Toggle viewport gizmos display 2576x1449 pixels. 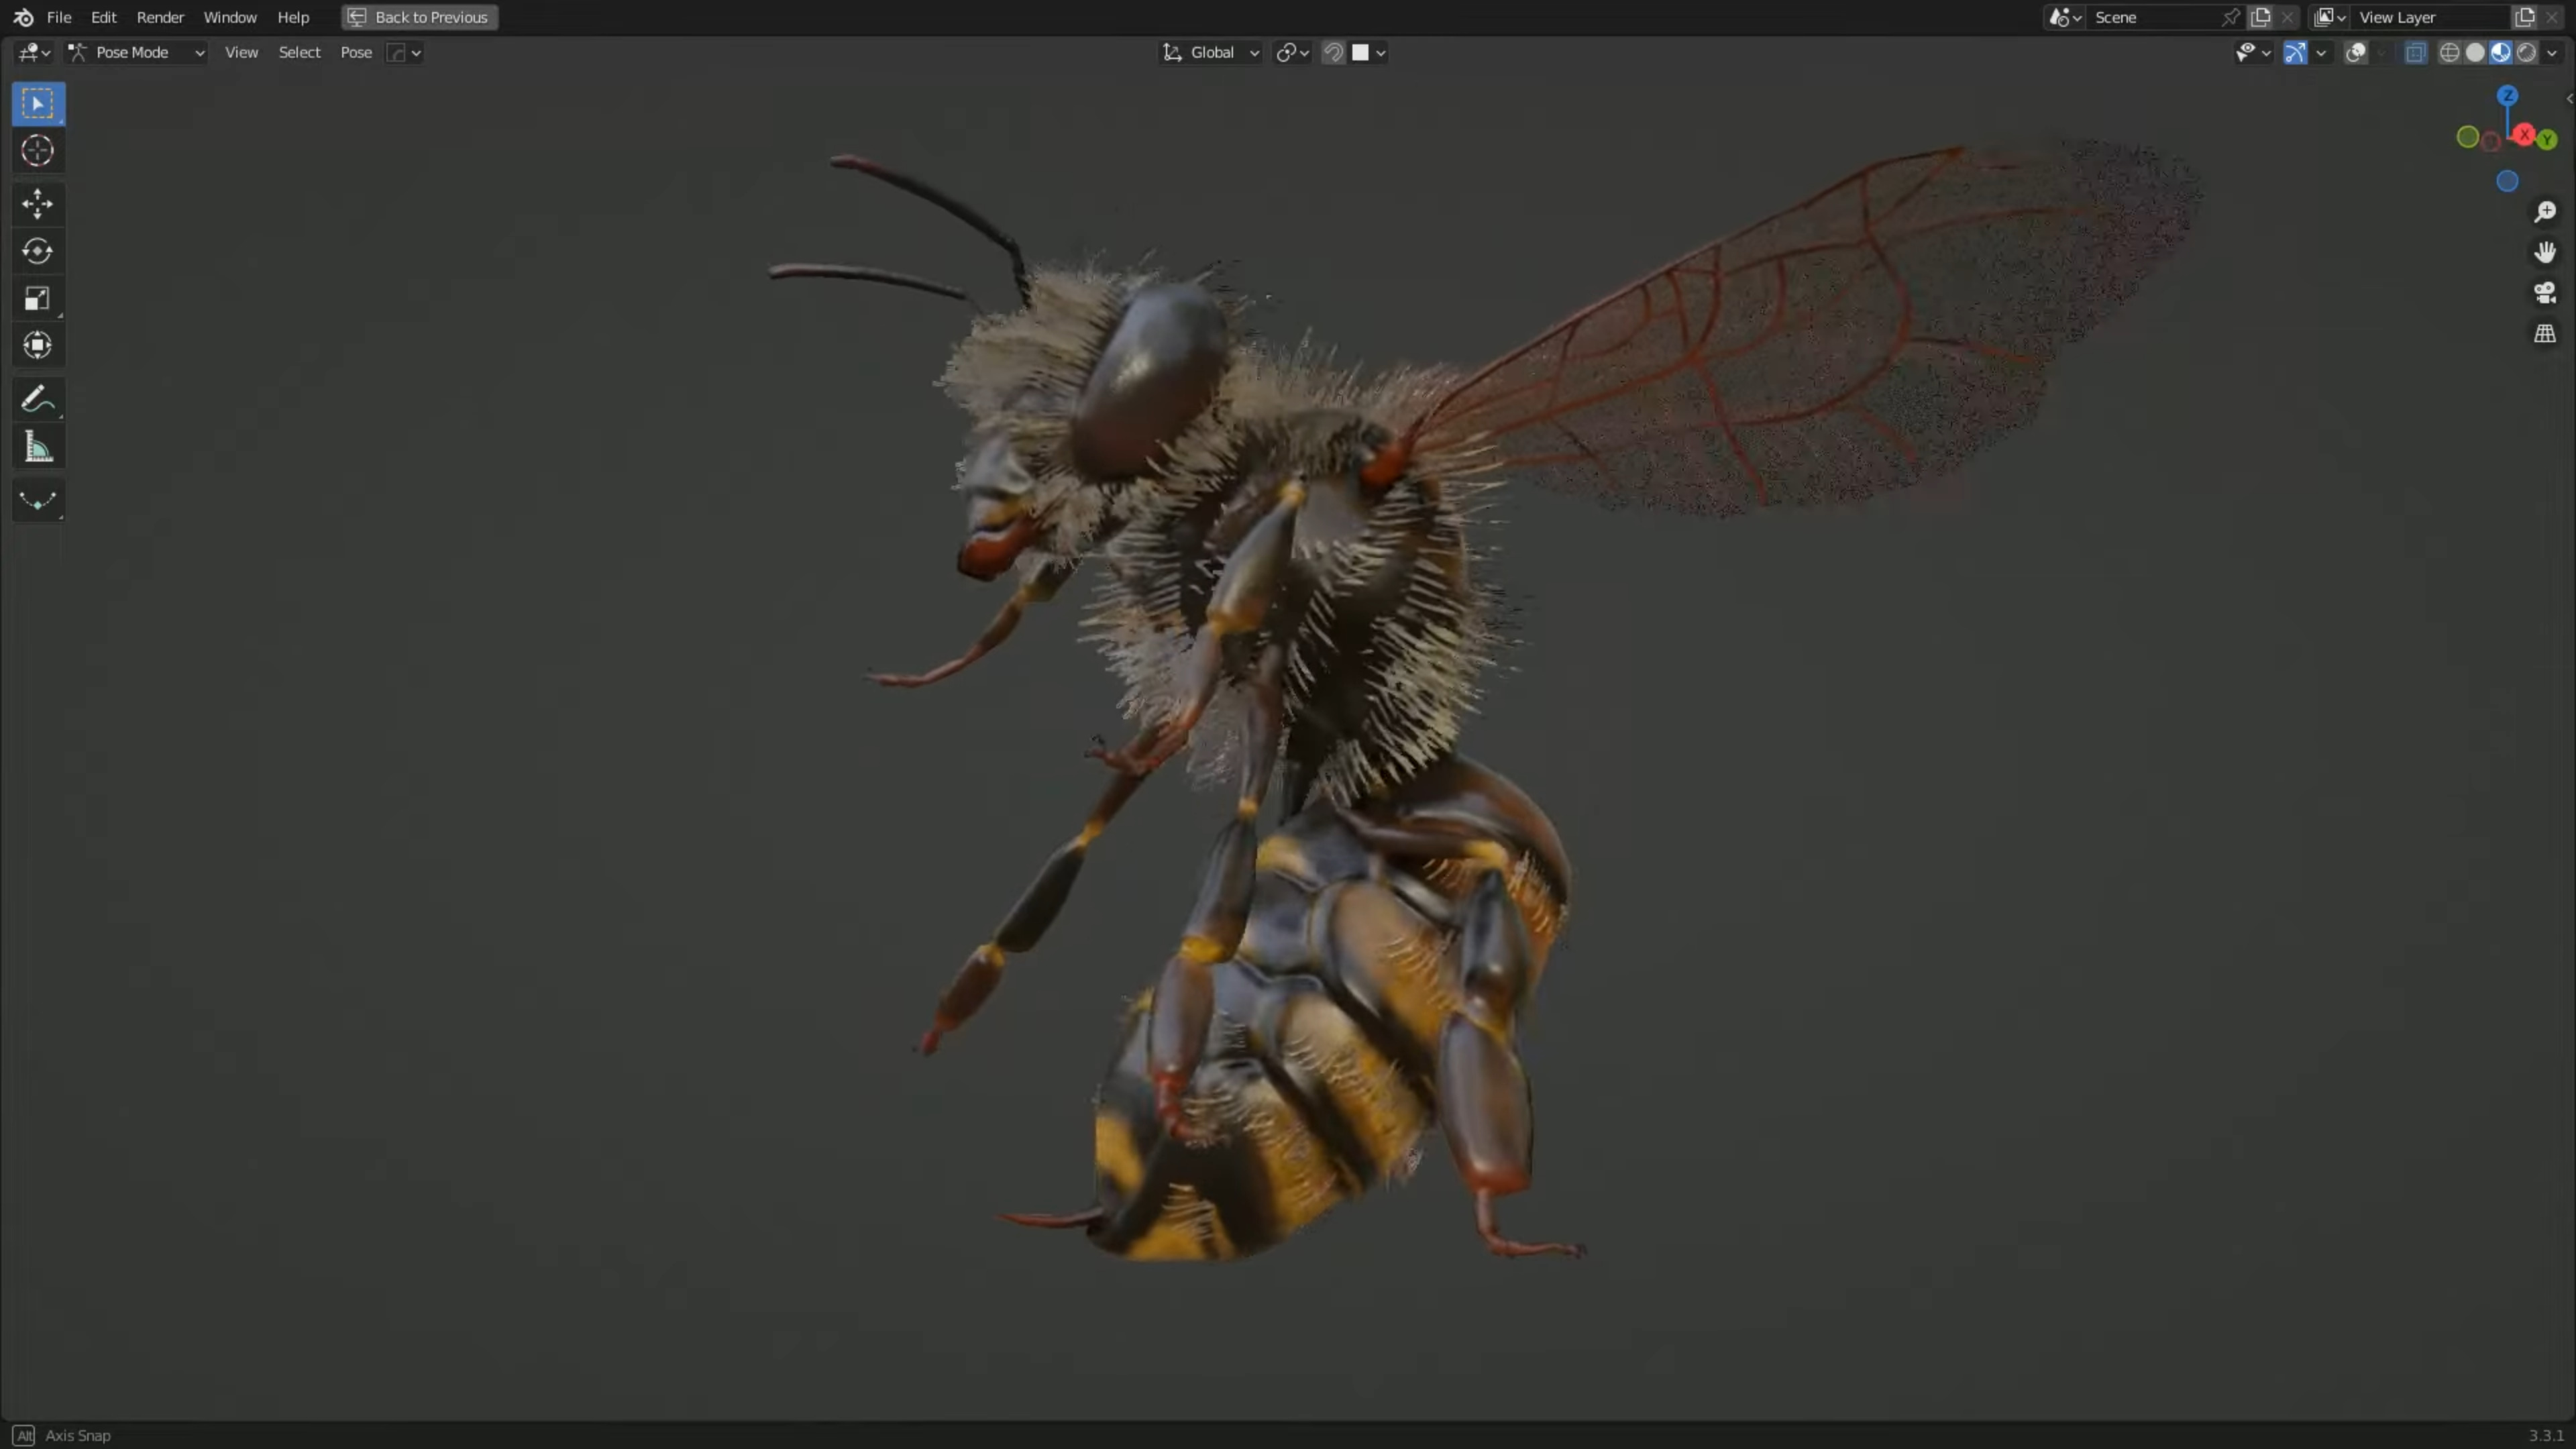coord(2295,53)
